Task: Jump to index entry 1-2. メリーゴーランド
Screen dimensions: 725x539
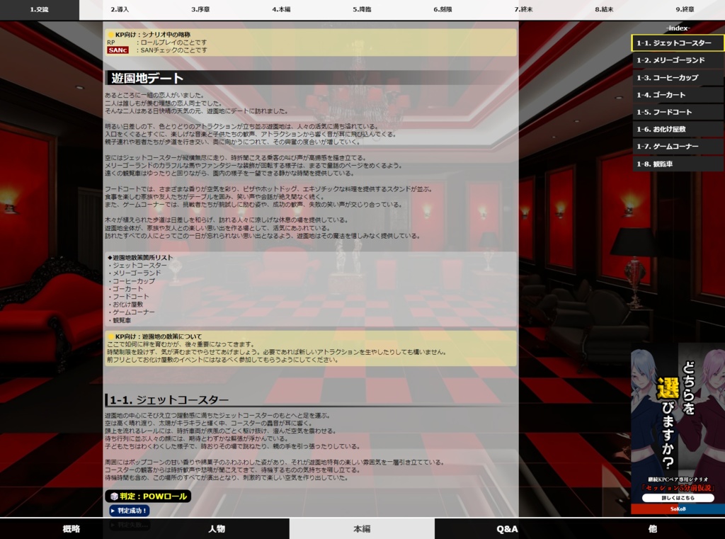Action: pos(678,60)
